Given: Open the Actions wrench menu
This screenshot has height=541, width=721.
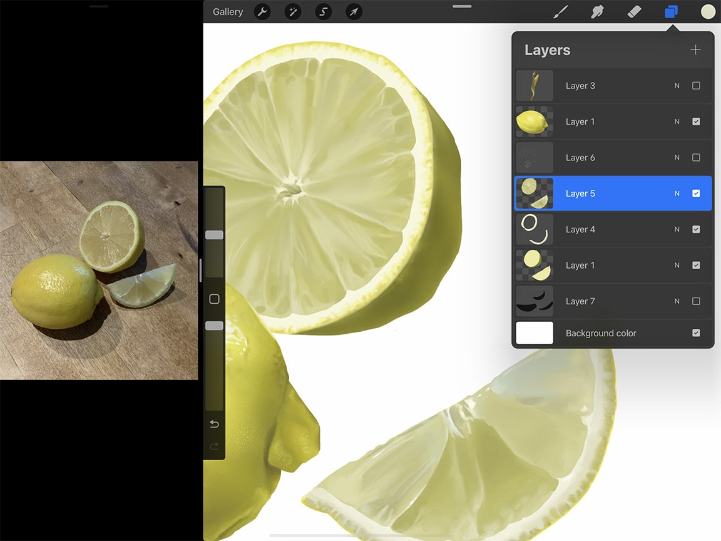Looking at the screenshot, I should [262, 11].
